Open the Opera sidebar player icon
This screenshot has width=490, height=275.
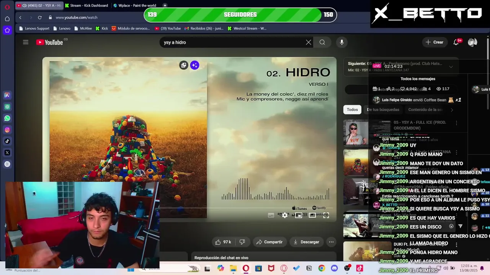pyautogui.click(x=7, y=164)
